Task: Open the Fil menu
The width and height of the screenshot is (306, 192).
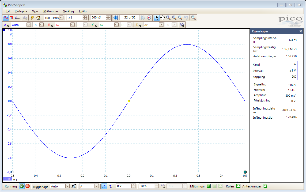Action: tap(8, 11)
